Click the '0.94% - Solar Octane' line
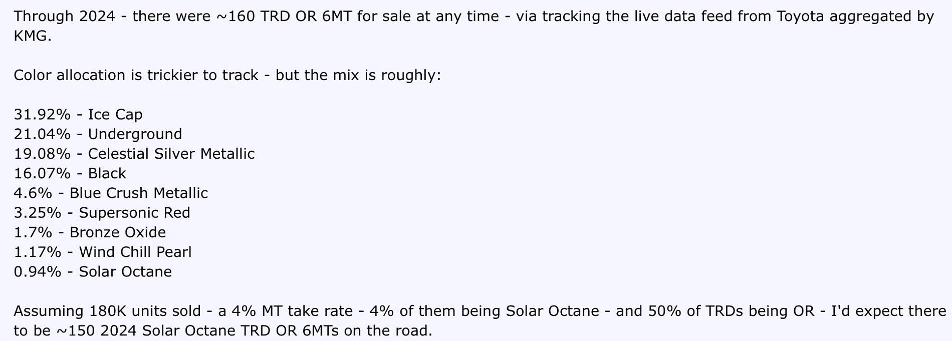952x341 pixels. tap(93, 271)
